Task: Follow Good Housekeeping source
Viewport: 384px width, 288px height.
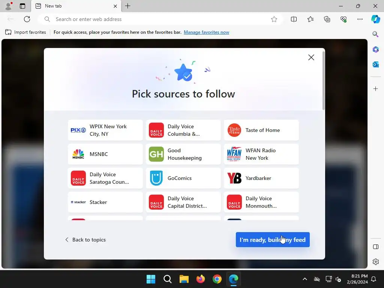Action: 183,154
